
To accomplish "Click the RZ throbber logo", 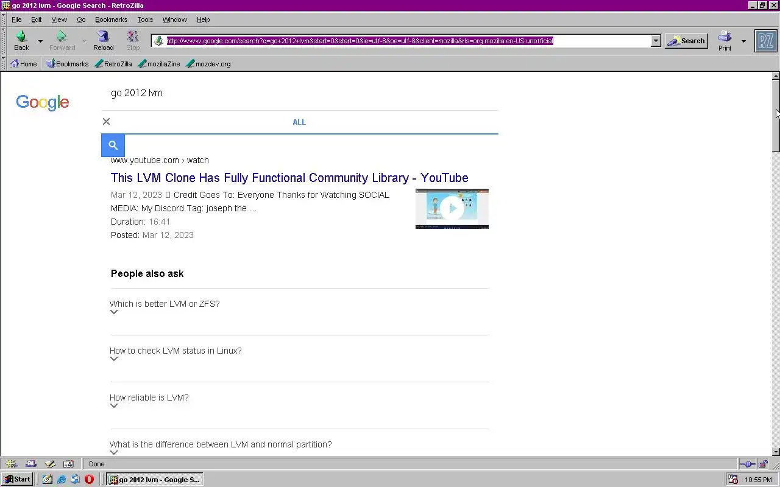I will click(x=766, y=41).
